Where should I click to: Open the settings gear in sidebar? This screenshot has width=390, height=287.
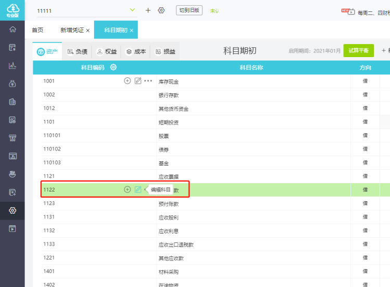pos(12,211)
